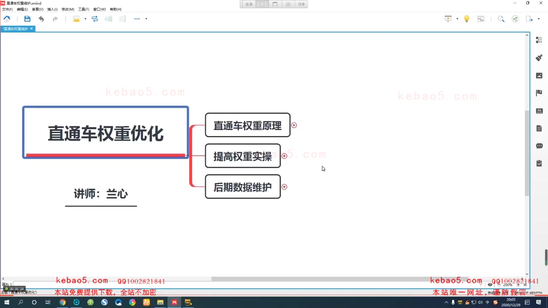Zoom in with the plus button
The image size is (548, 308).
point(518,285)
